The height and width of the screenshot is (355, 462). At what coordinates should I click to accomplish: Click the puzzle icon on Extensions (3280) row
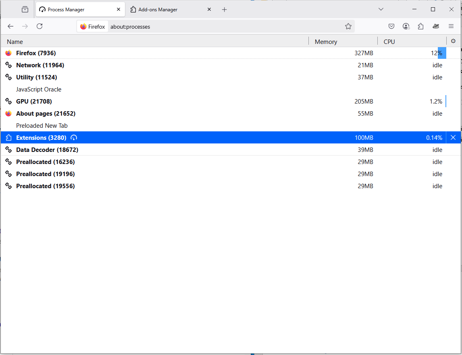click(8, 137)
